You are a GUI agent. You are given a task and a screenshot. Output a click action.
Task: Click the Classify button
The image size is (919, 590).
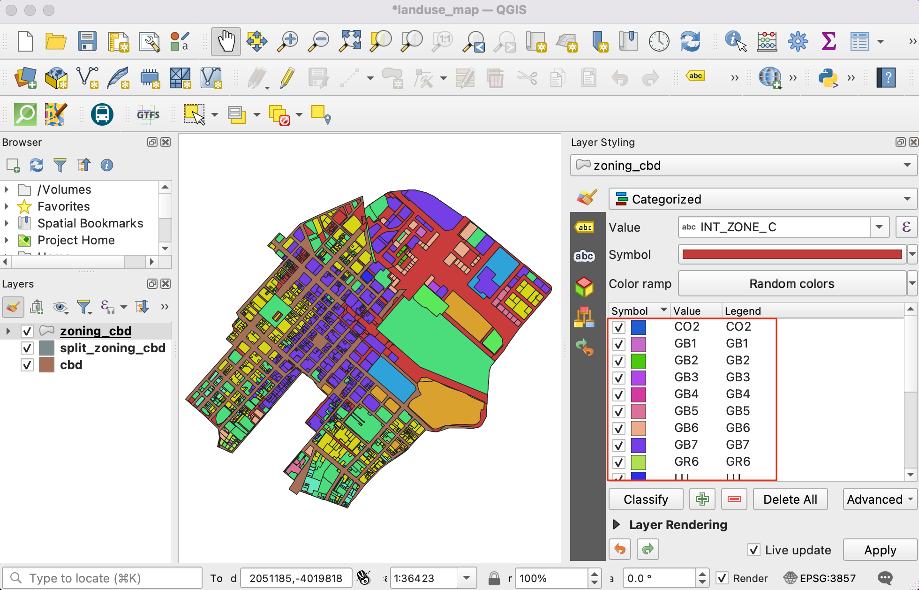point(646,499)
